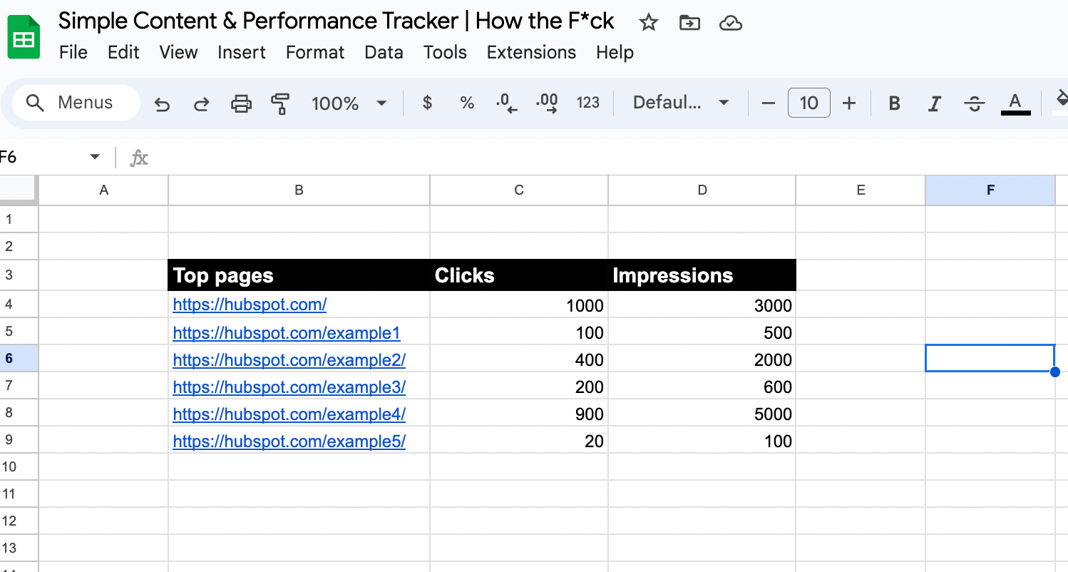Image resolution: width=1068 pixels, height=572 pixels.
Task: Click the move to folder icon
Action: (x=689, y=23)
